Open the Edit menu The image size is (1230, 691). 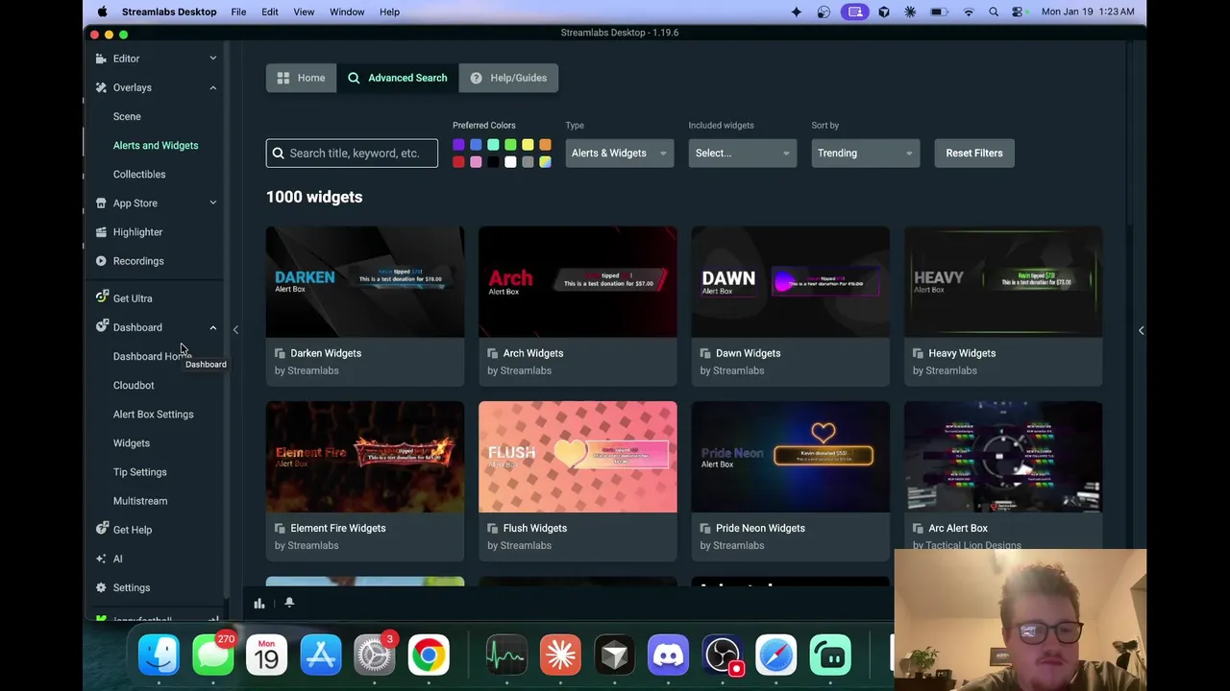270,12
